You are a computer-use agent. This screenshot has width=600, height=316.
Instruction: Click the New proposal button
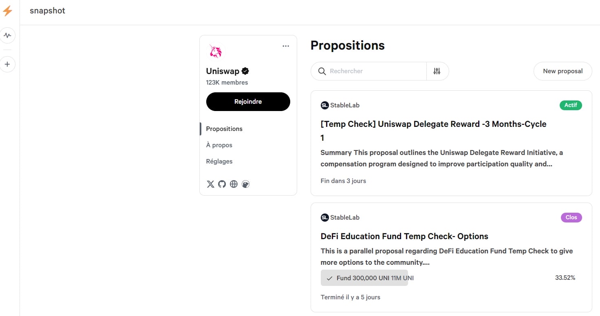pyautogui.click(x=562, y=71)
